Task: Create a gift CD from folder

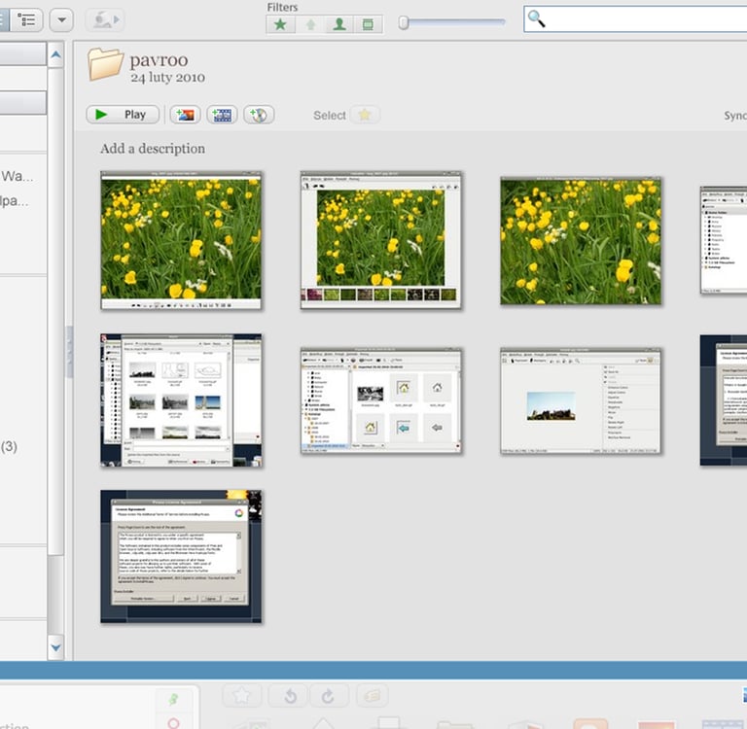Action: [x=259, y=115]
